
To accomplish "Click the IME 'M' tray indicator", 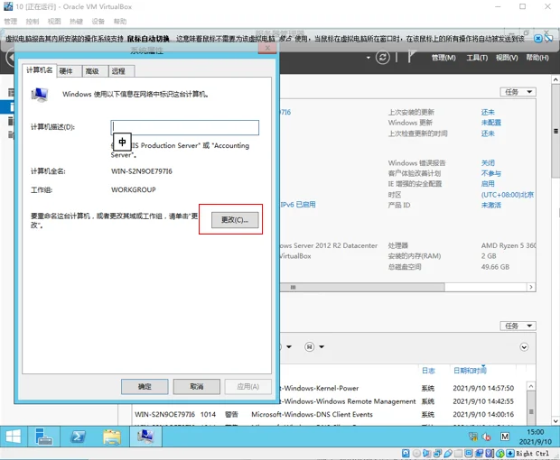I will pos(505,437).
